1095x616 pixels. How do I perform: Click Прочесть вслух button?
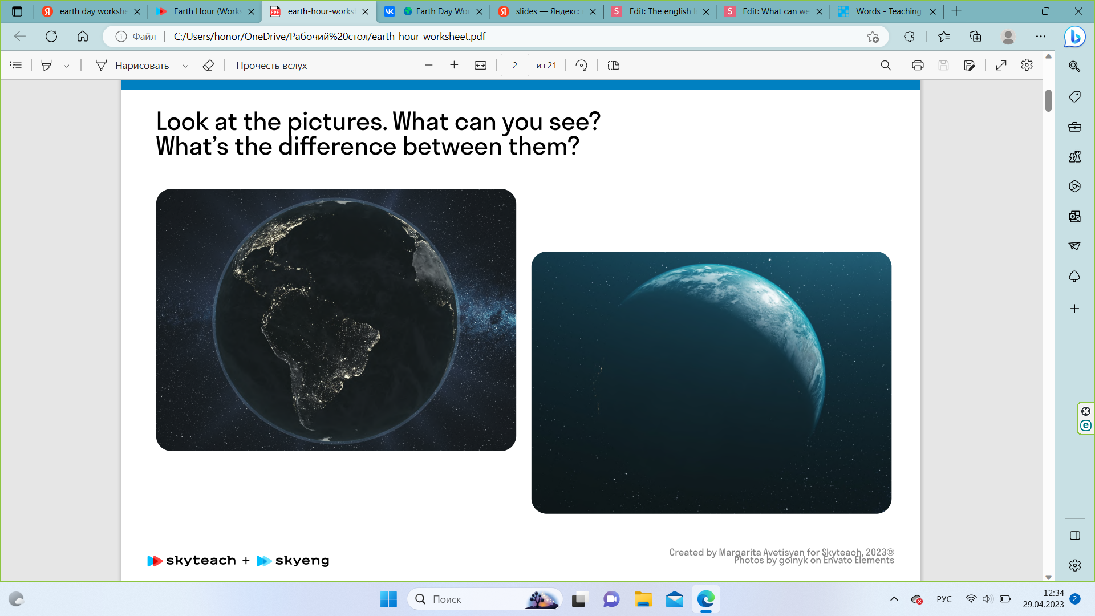[271, 66]
